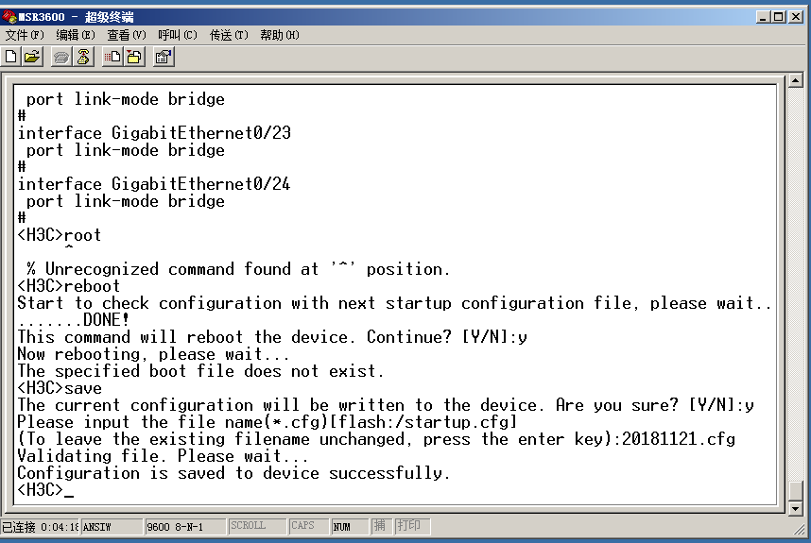Click the Open file toolbar icon
This screenshot has height=543, width=811.
[x=33, y=58]
